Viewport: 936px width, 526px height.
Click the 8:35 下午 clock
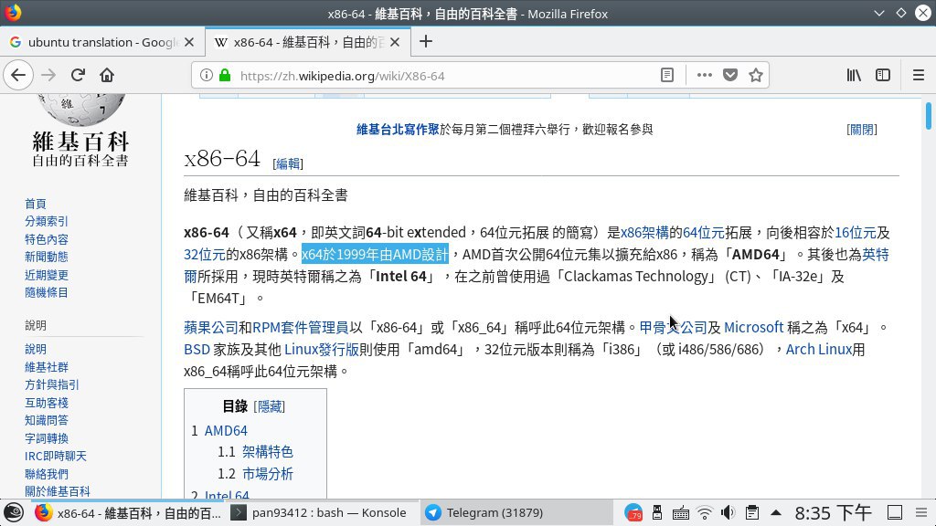(833, 513)
